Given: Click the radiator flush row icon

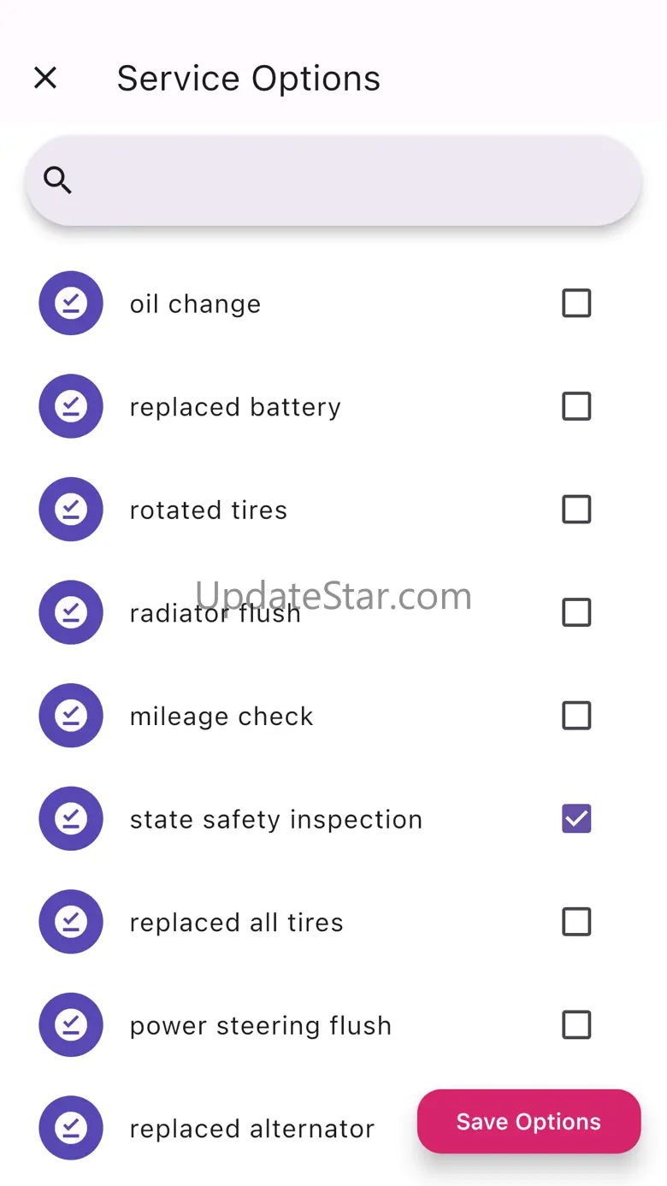Looking at the screenshot, I should point(71,612).
